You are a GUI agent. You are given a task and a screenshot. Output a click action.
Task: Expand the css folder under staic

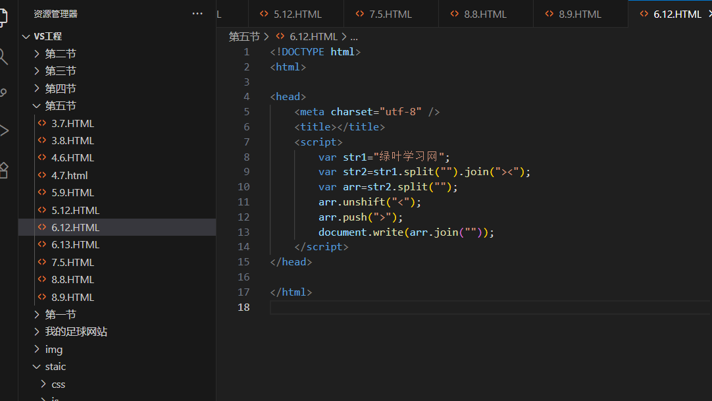coord(43,384)
